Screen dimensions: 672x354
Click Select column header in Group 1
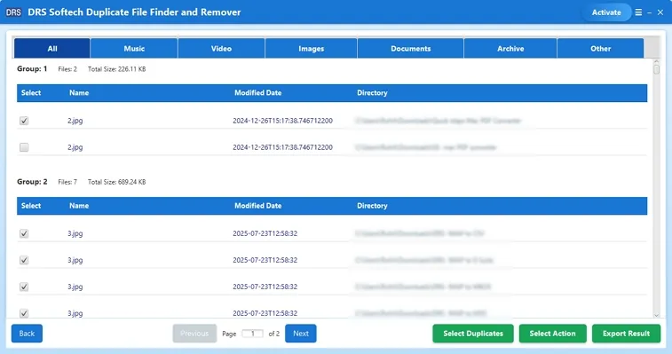(x=31, y=93)
